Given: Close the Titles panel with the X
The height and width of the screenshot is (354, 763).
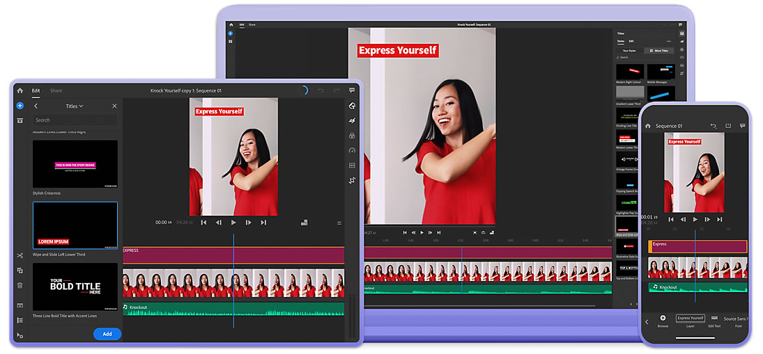Looking at the screenshot, I should [114, 106].
